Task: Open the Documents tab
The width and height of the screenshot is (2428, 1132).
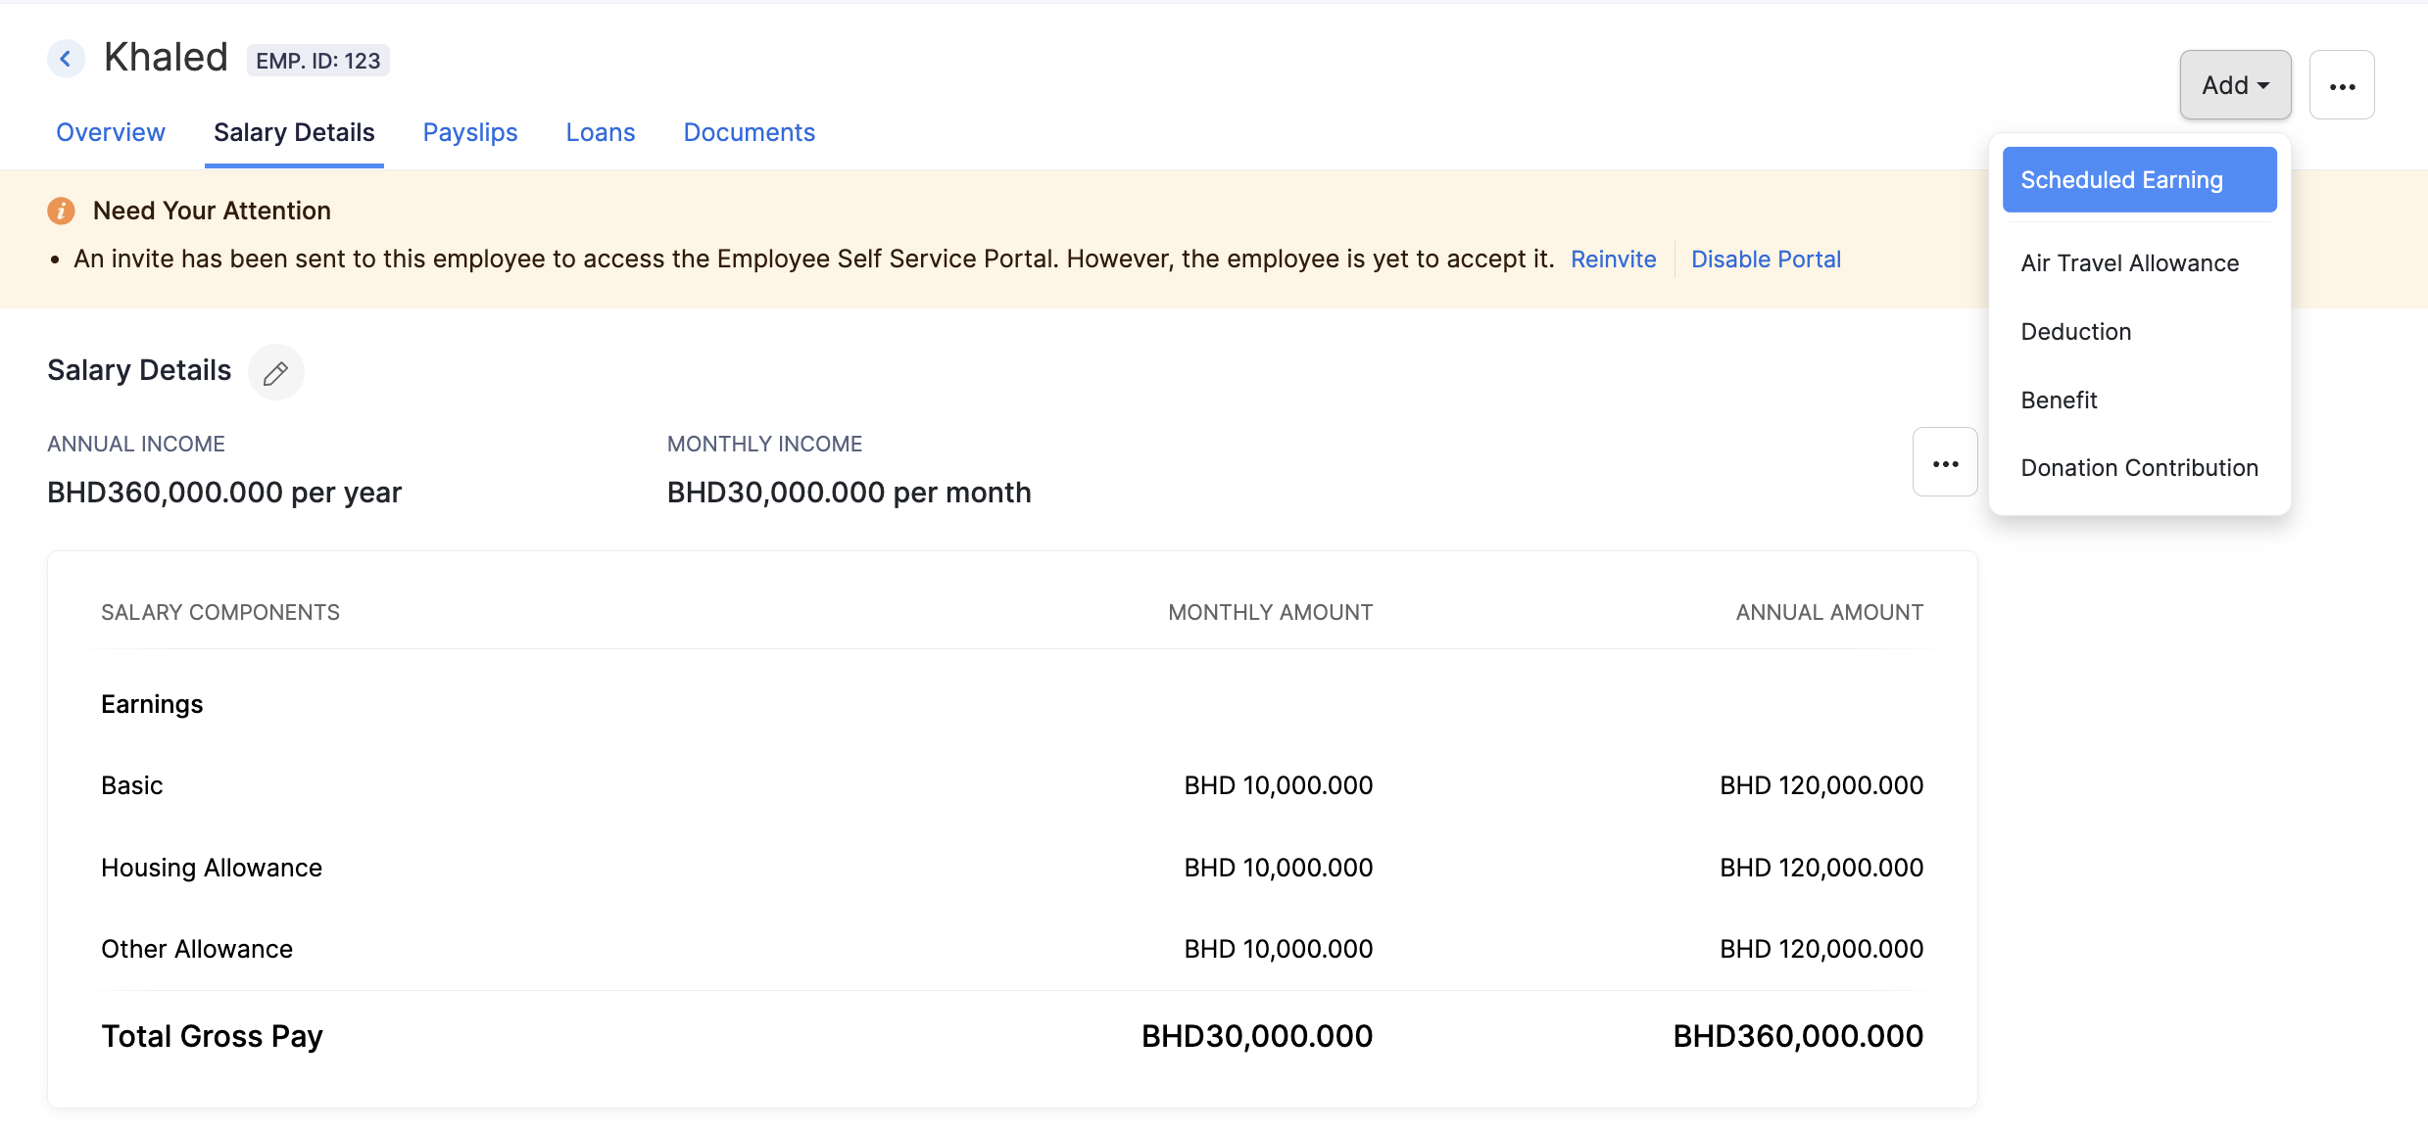Action: (749, 132)
